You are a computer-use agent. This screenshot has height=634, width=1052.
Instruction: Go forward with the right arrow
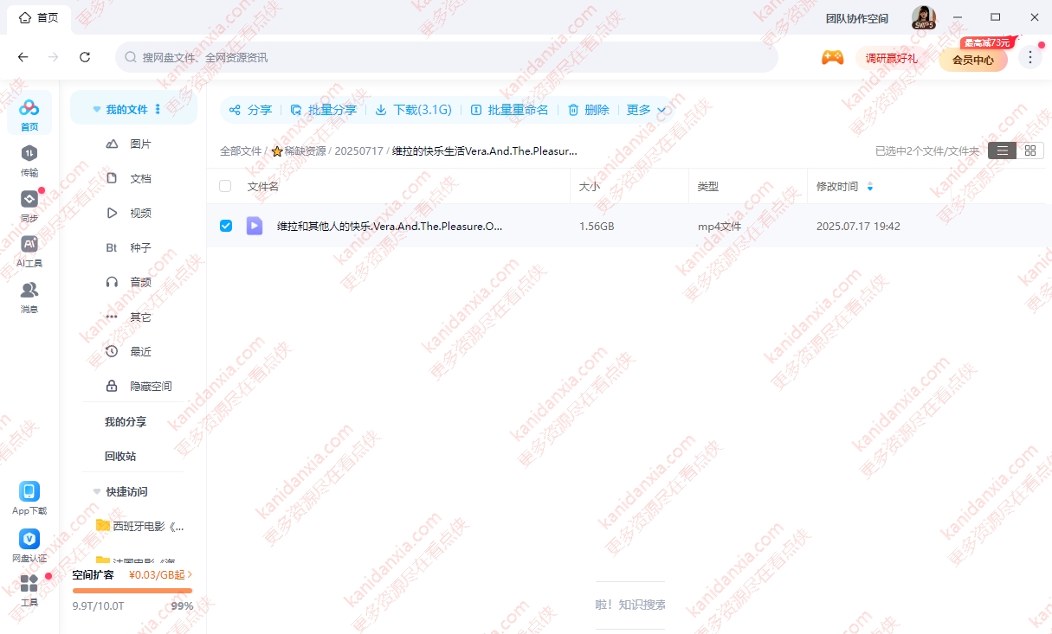54,57
